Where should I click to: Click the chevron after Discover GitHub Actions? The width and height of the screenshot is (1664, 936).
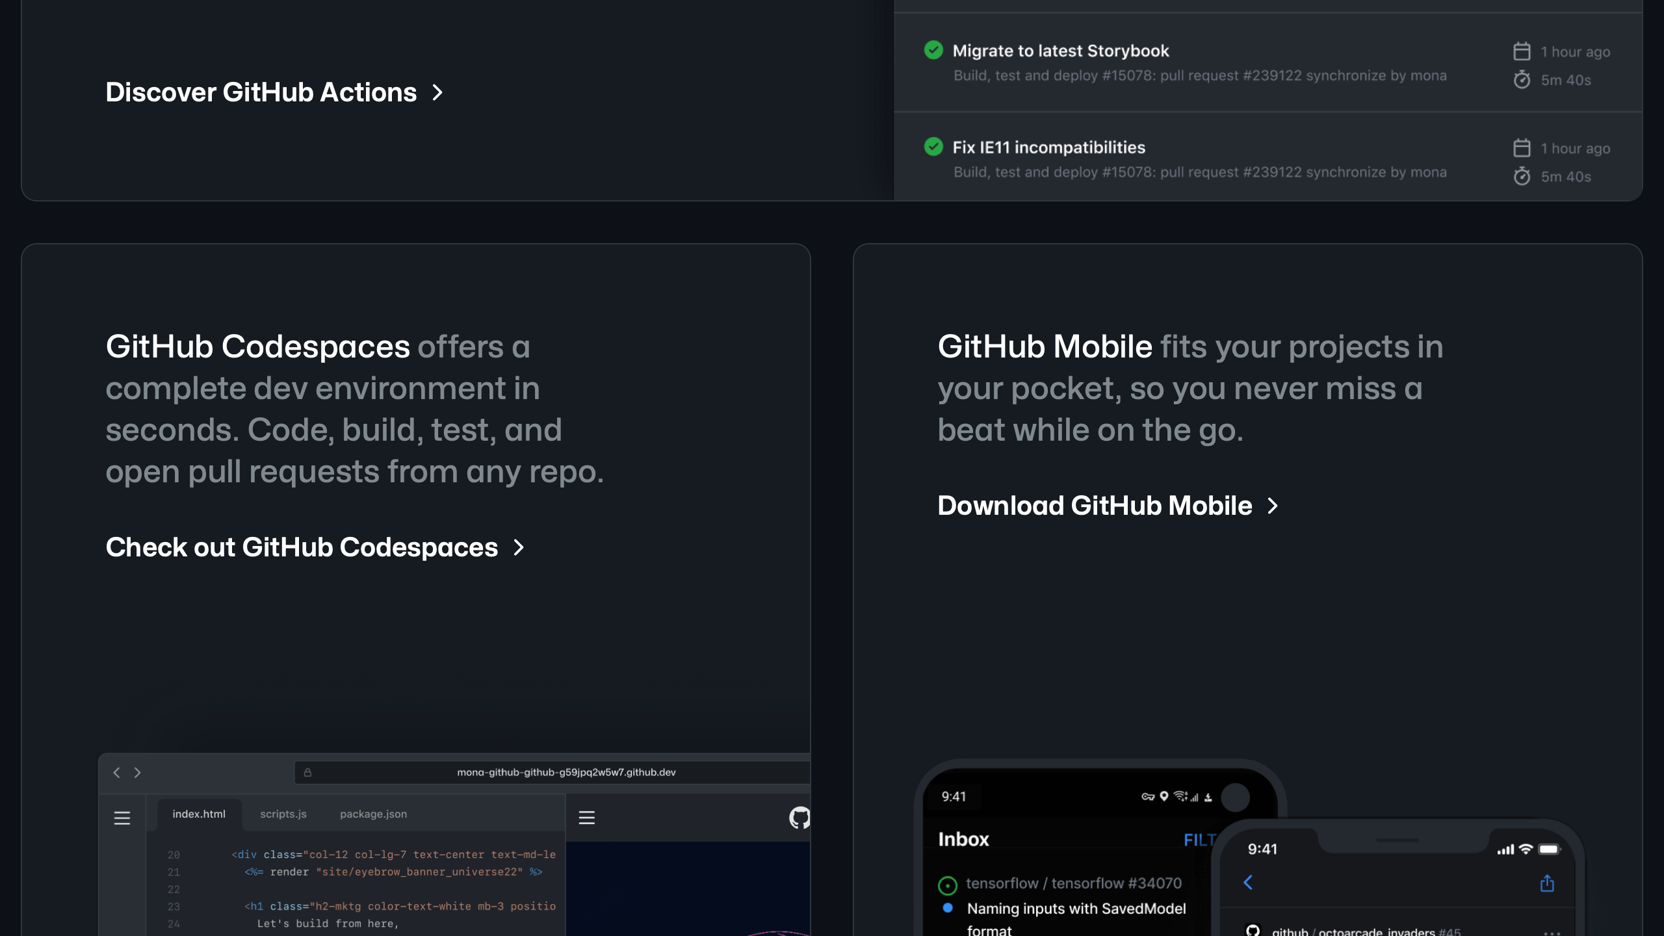437,92
